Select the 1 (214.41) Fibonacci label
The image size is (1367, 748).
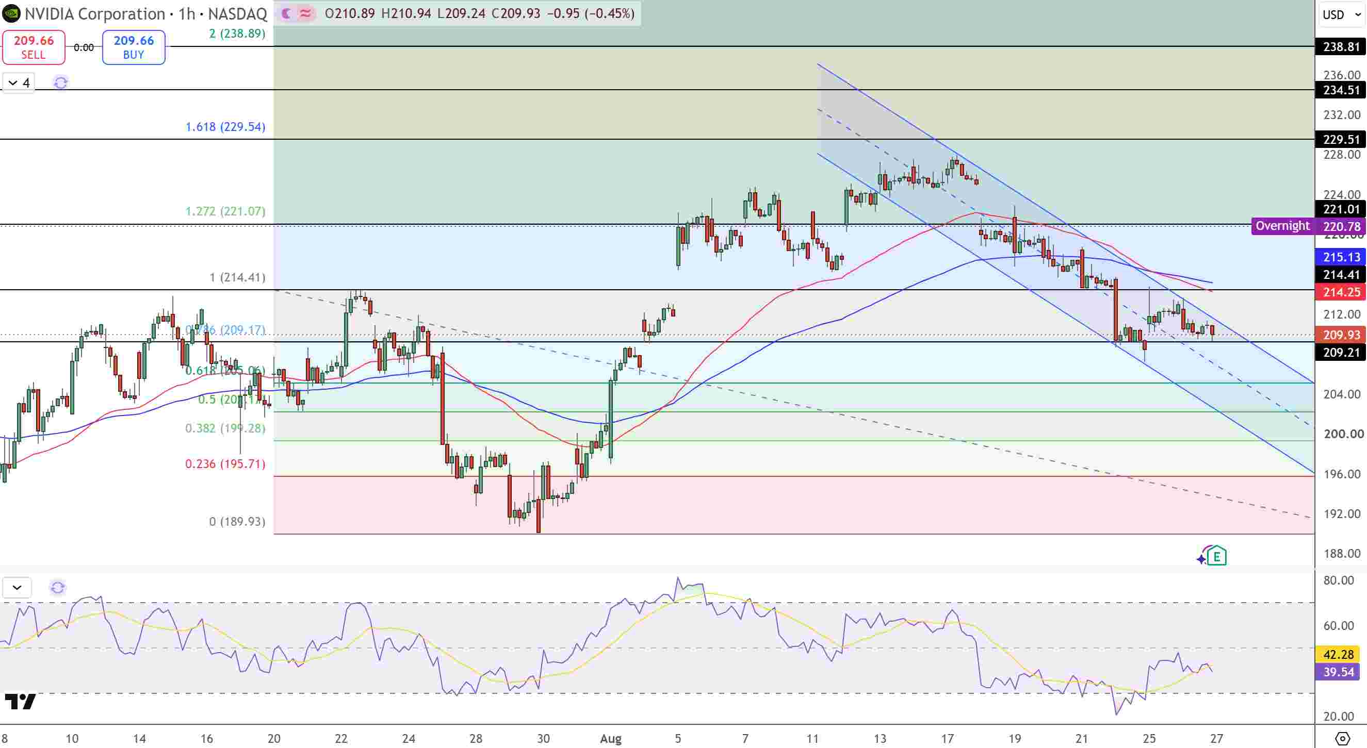(x=237, y=277)
